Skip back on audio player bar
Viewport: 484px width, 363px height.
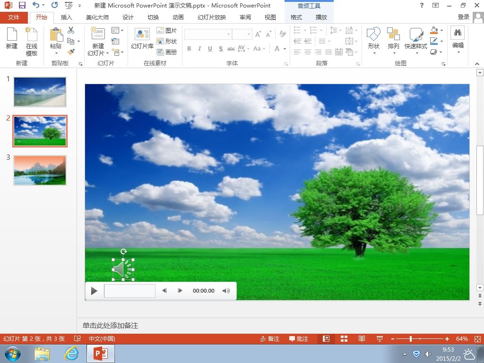[x=164, y=291]
